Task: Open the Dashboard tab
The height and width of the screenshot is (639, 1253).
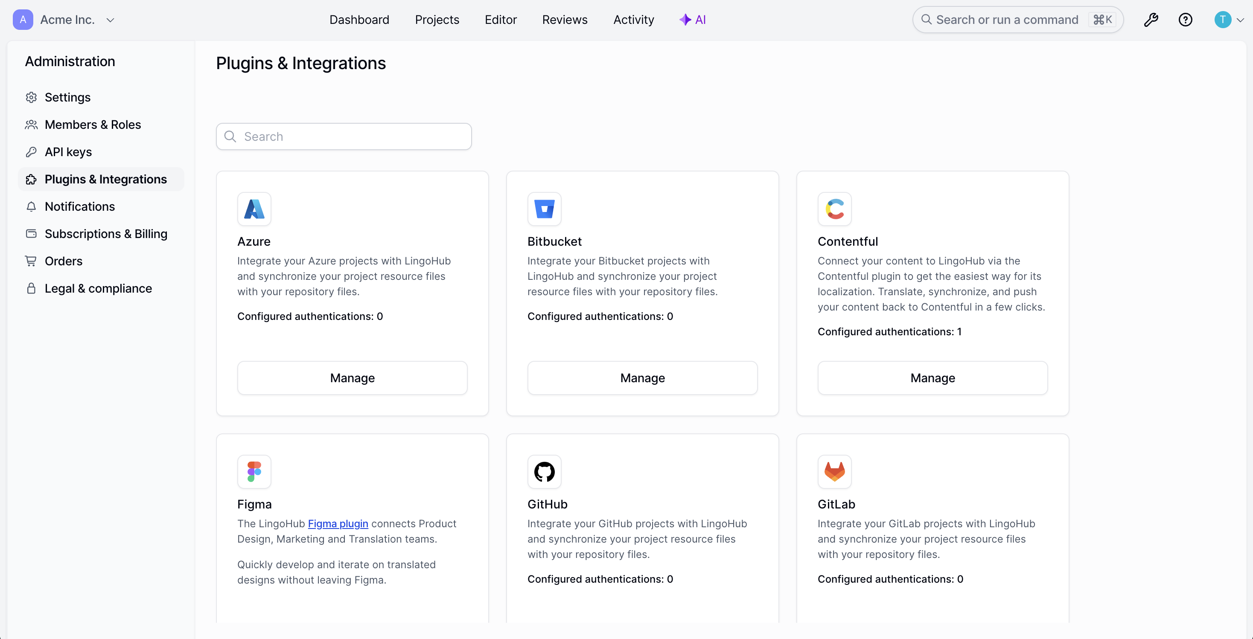Action: 359,20
